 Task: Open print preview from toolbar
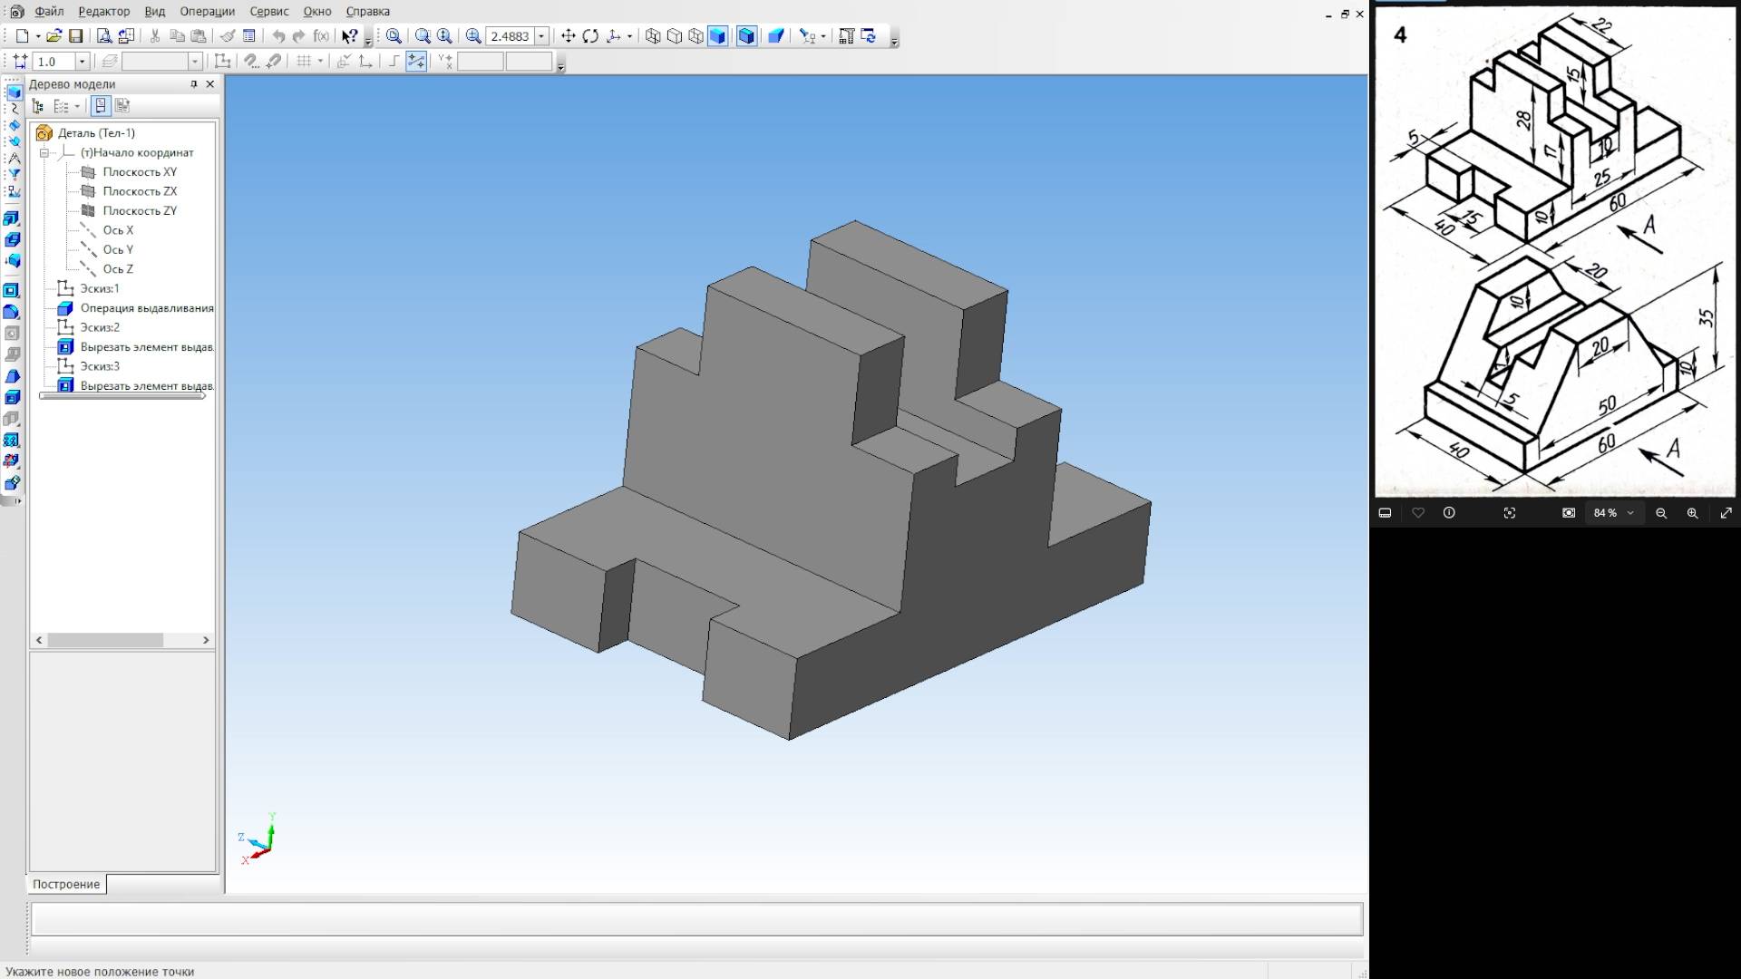[104, 36]
